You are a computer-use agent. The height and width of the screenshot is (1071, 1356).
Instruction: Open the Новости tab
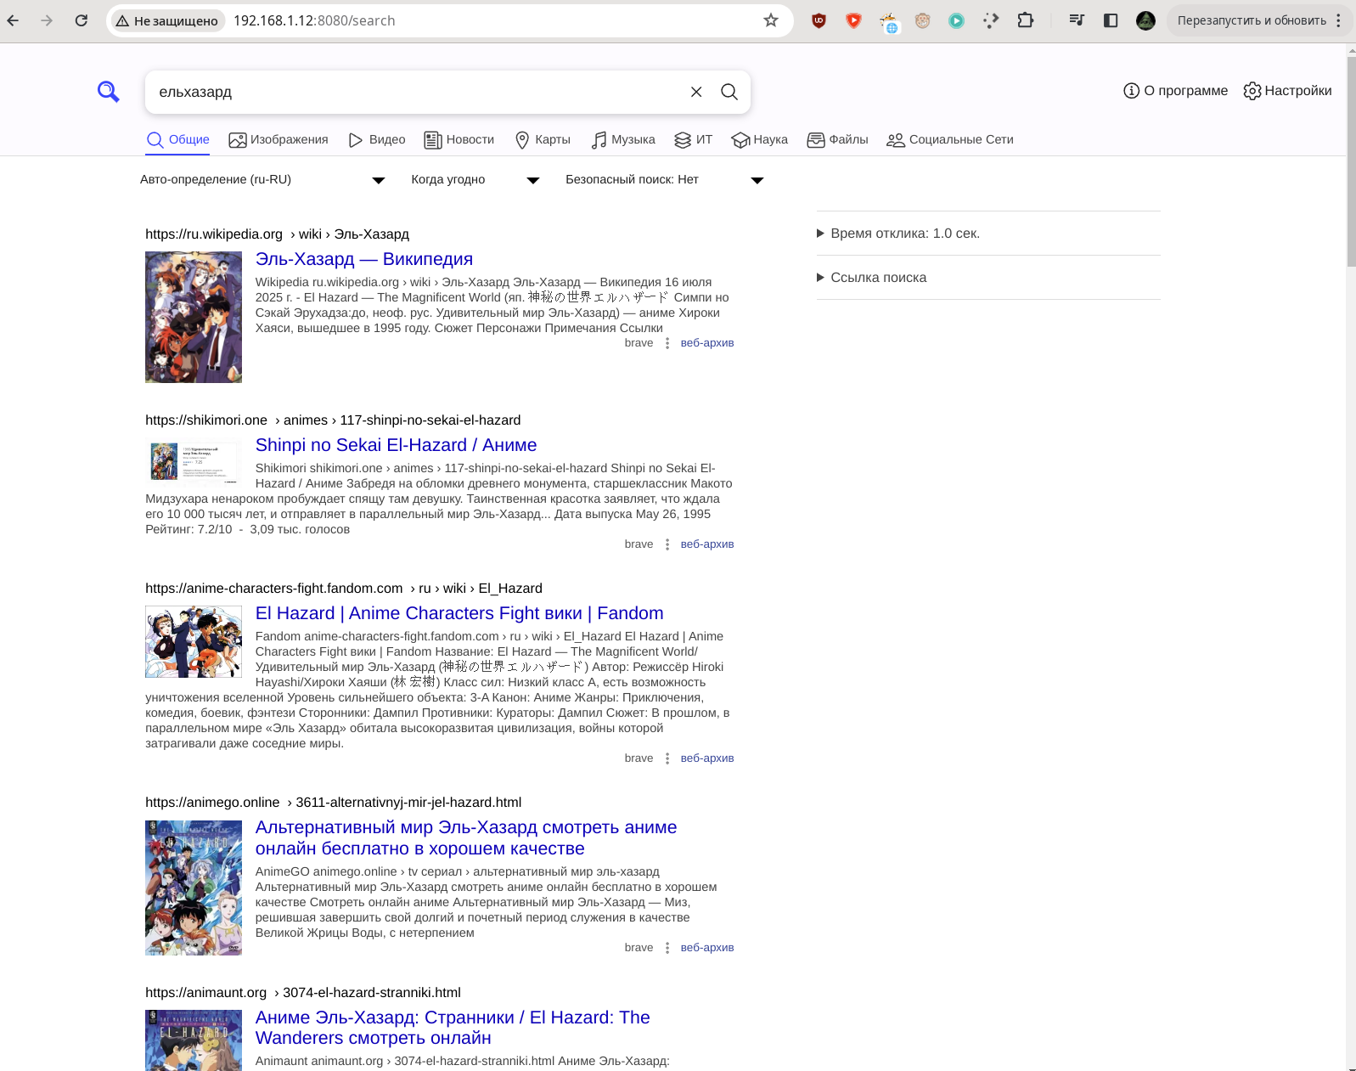(x=459, y=139)
